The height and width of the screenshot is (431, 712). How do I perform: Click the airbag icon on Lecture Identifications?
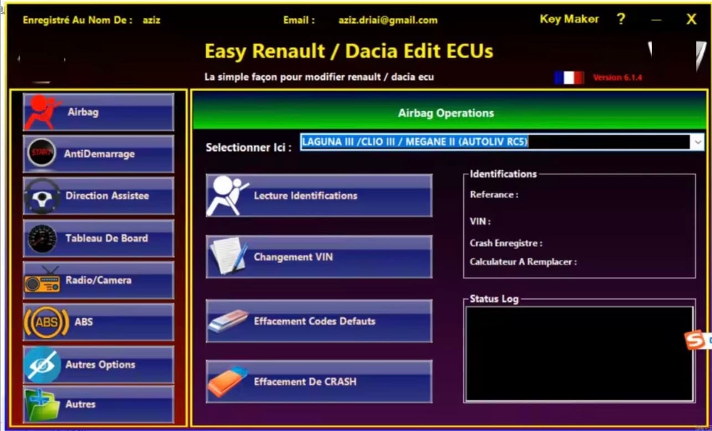(227, 196)
